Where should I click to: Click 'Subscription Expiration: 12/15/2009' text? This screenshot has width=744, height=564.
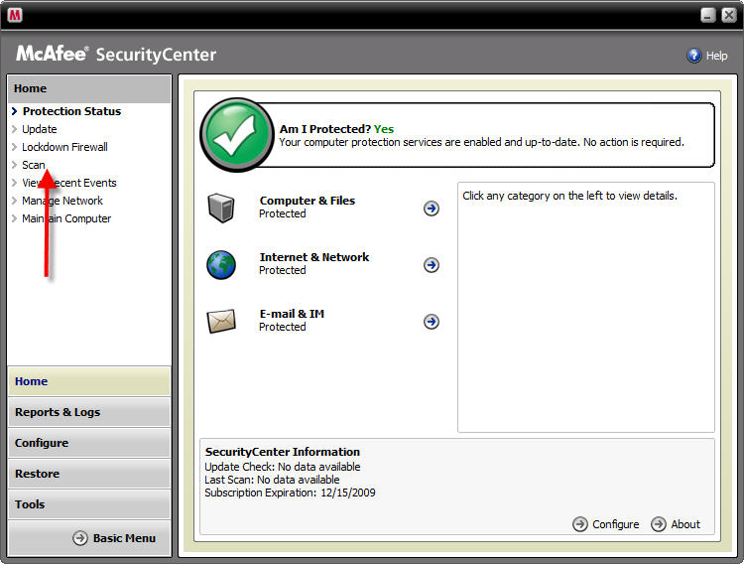click(290, 493)
